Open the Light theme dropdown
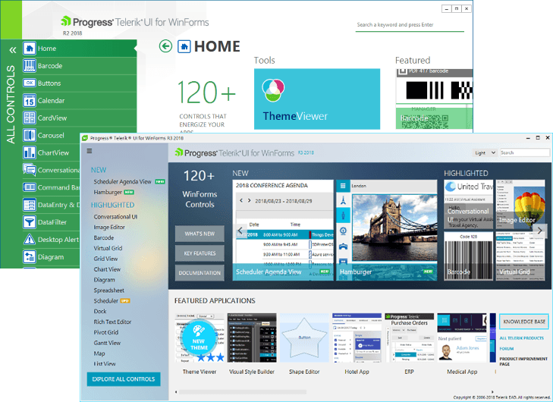The image size is (553, 402). click(x=485, y=152)
